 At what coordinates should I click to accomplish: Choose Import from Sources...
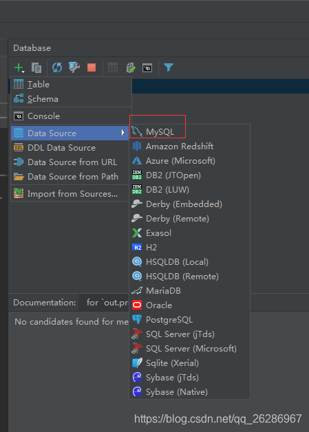point(70,194)
